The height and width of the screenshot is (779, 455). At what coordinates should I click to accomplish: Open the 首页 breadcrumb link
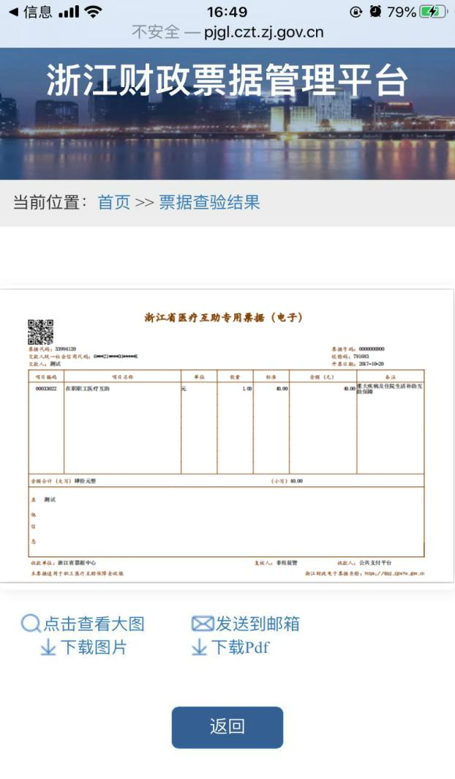[x=113, y=202]
